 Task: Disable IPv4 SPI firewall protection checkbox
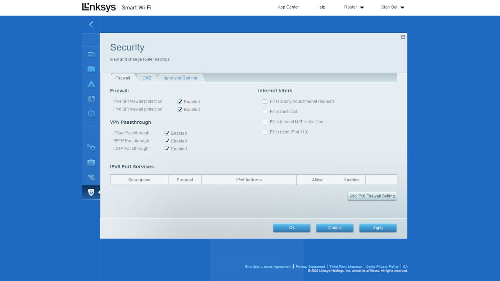pyautogui.click(x=180, y=101)
